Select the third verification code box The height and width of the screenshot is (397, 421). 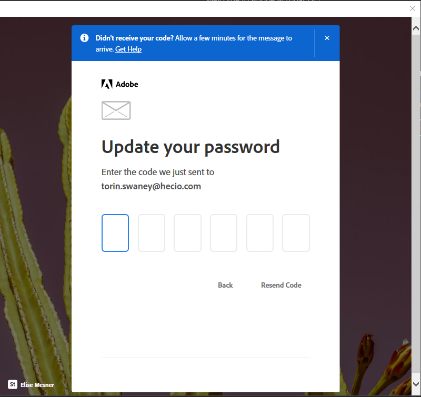[187, 233]
